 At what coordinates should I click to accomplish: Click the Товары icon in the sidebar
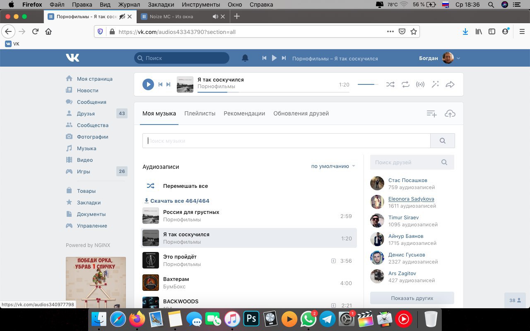coord(69,191)
